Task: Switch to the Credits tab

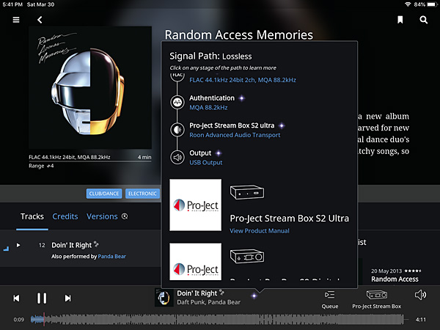Action: [x=65, y=216]
